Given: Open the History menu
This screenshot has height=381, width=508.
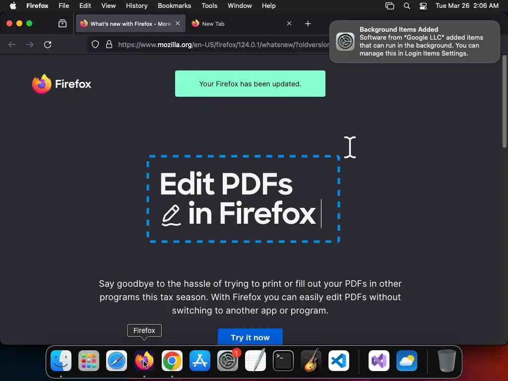Looking at the screenshot, I should 136,6.
